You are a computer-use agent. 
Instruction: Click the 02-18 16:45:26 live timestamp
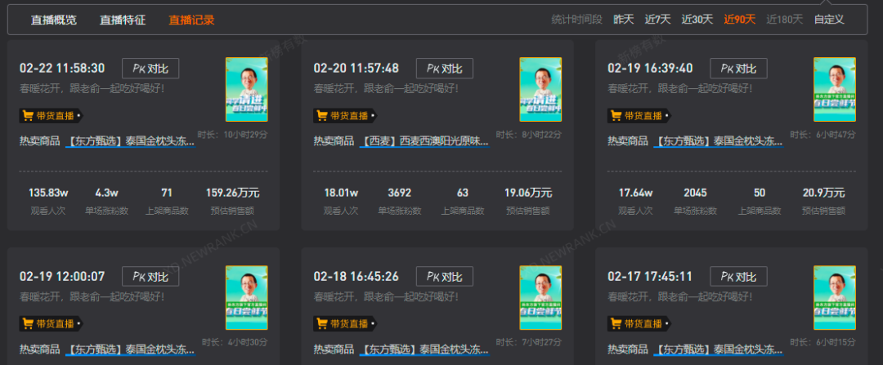[356, 277]
